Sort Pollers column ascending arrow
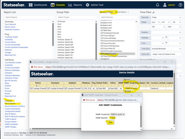 pos(112,86)
